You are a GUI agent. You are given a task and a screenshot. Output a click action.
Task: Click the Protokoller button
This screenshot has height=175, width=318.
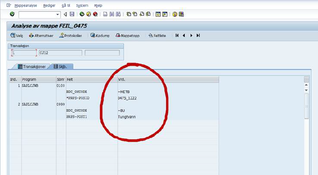[70, 36]
